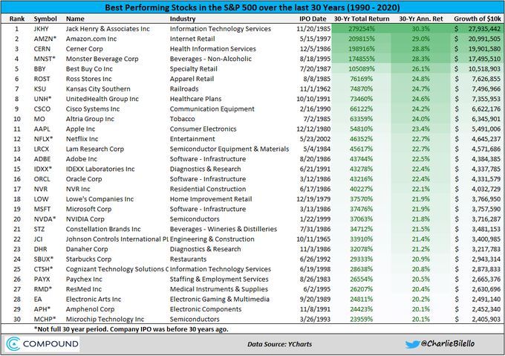Click the Restaurants industry cell

pyautogui.click(x=189, y=259)
